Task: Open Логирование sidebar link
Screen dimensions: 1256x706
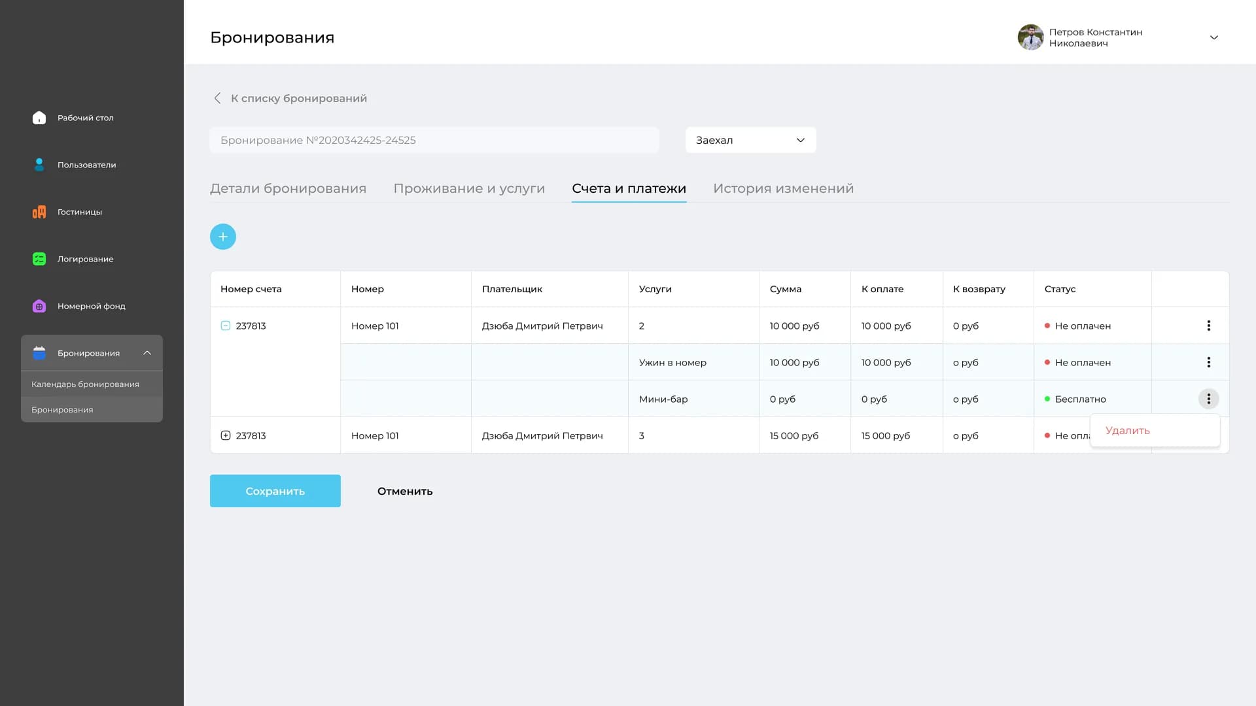Action: [x=86, y=259]
